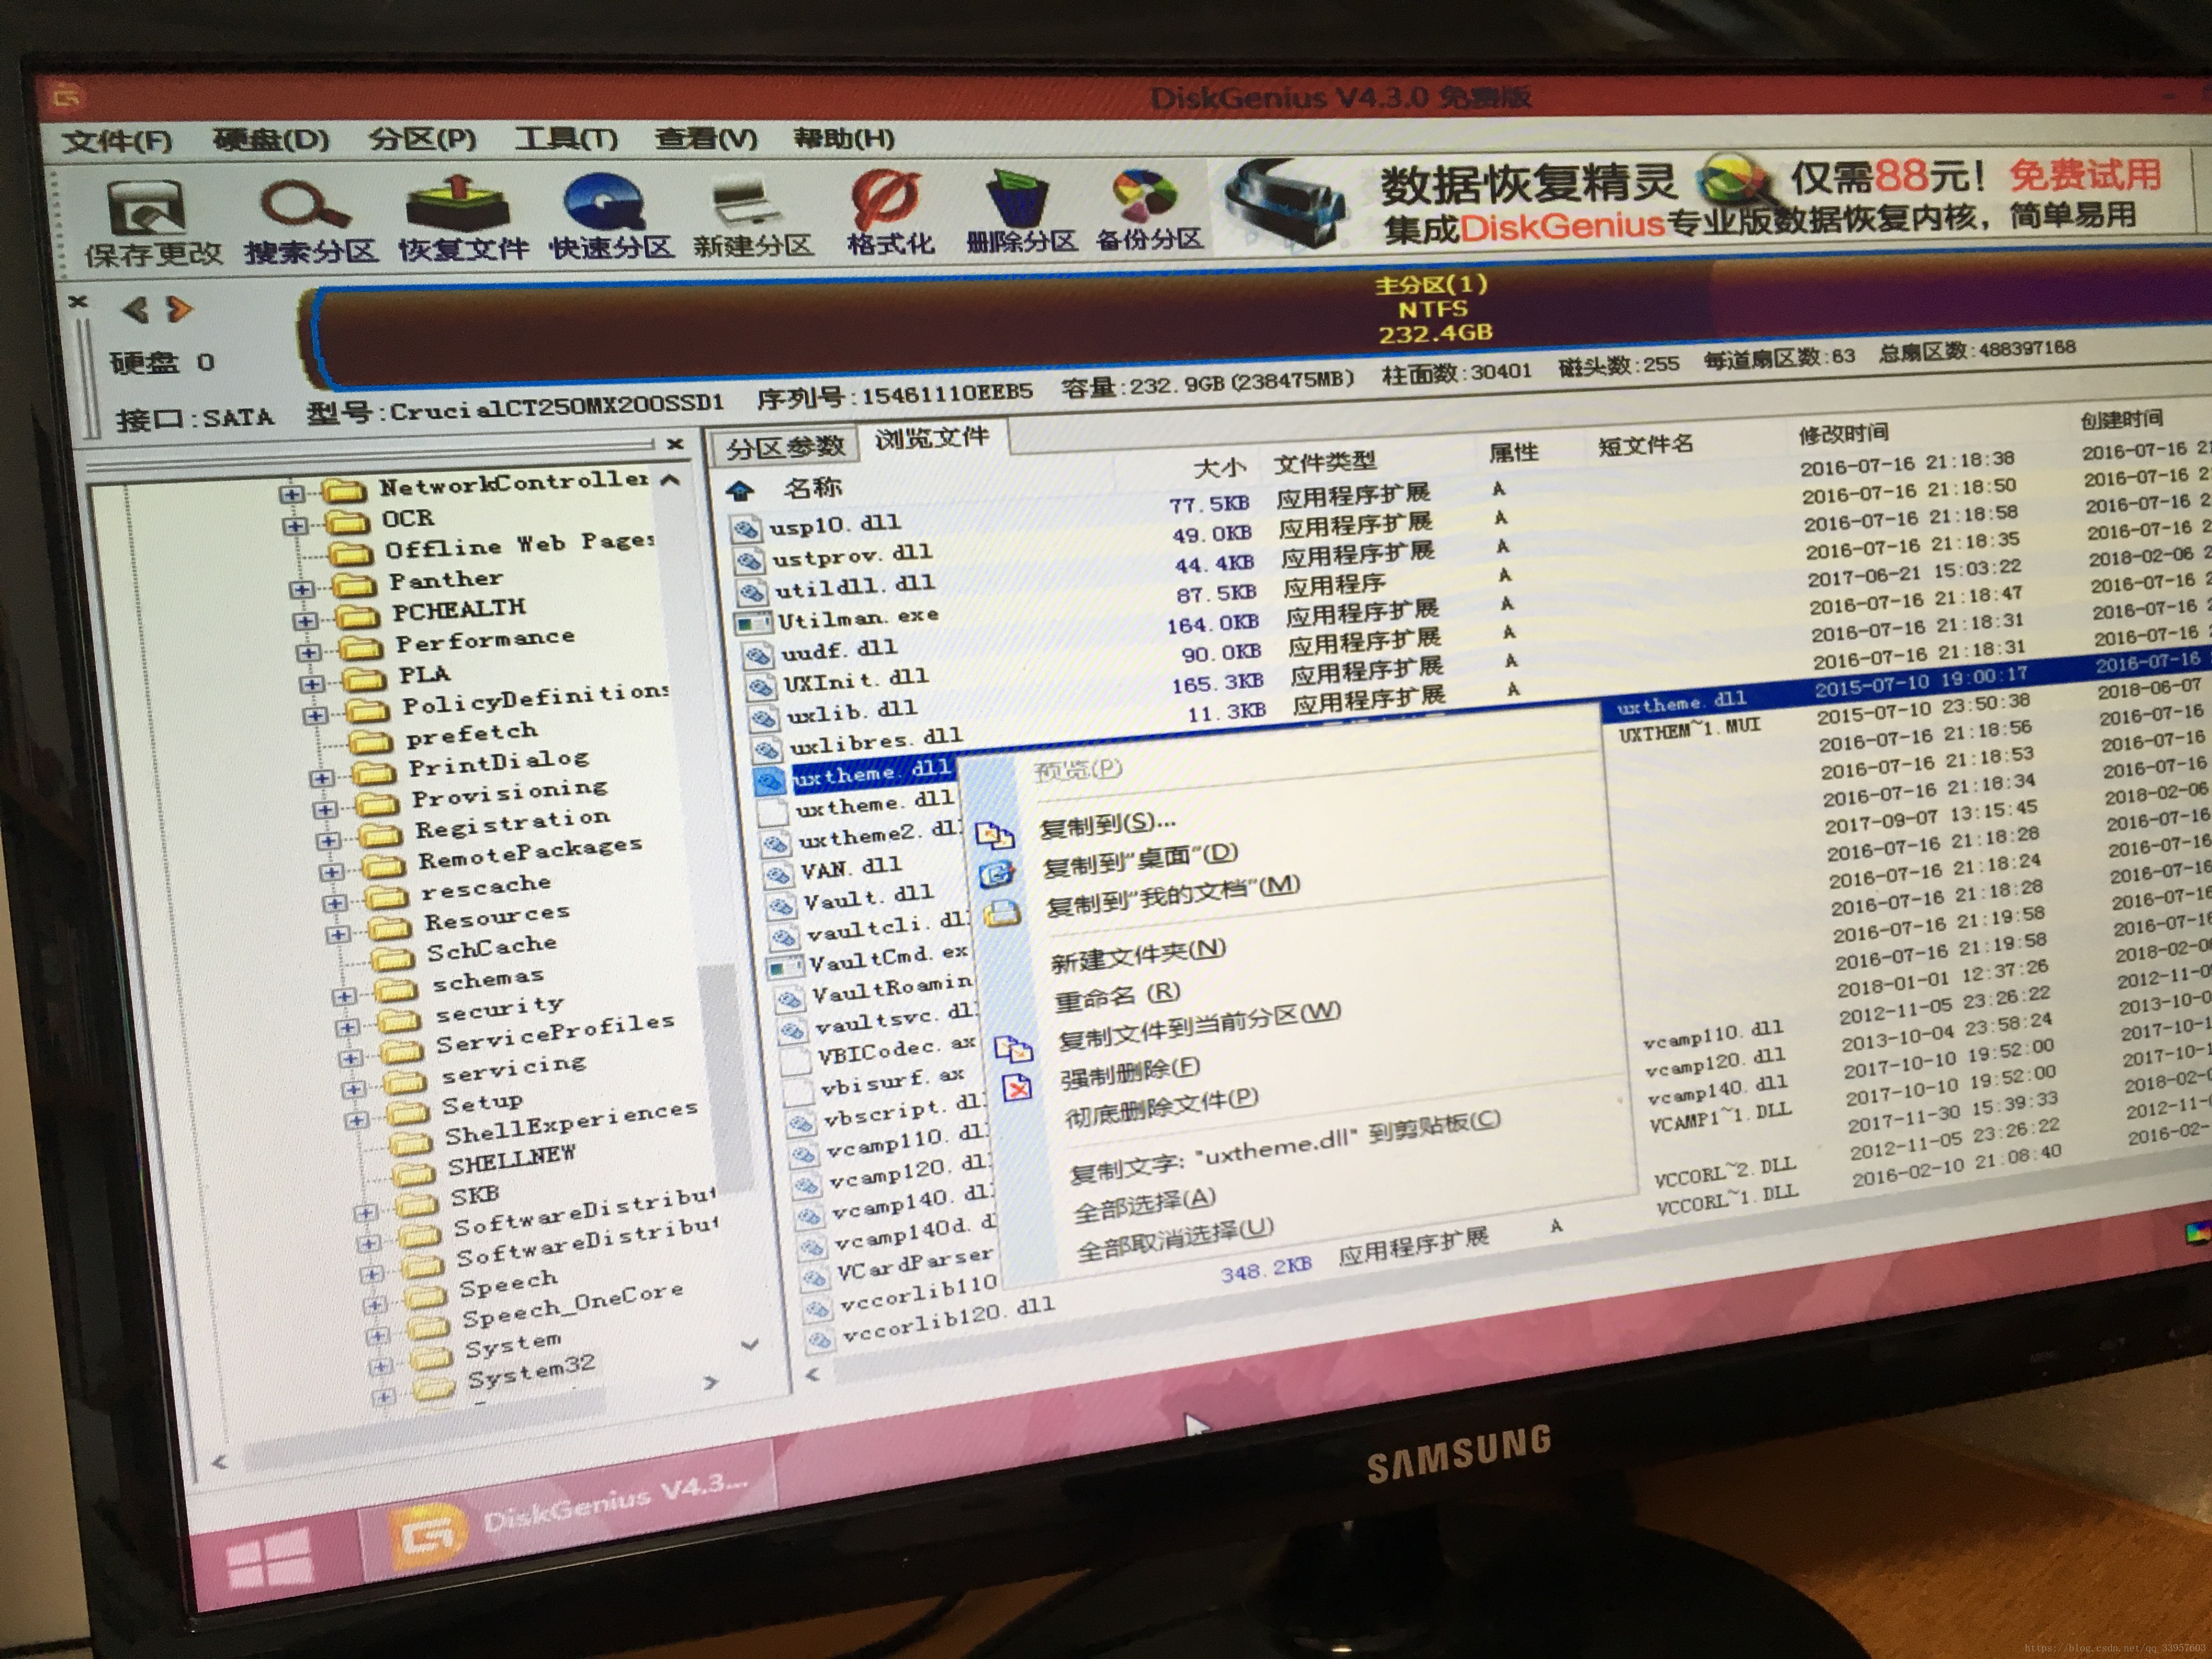Select the uxlibres.dll file row
The height and width of the screenshot is (1659, 2212).
pos(876,742)
